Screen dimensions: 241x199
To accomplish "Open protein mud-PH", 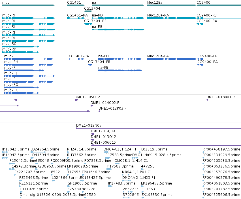I will (29, 65).
